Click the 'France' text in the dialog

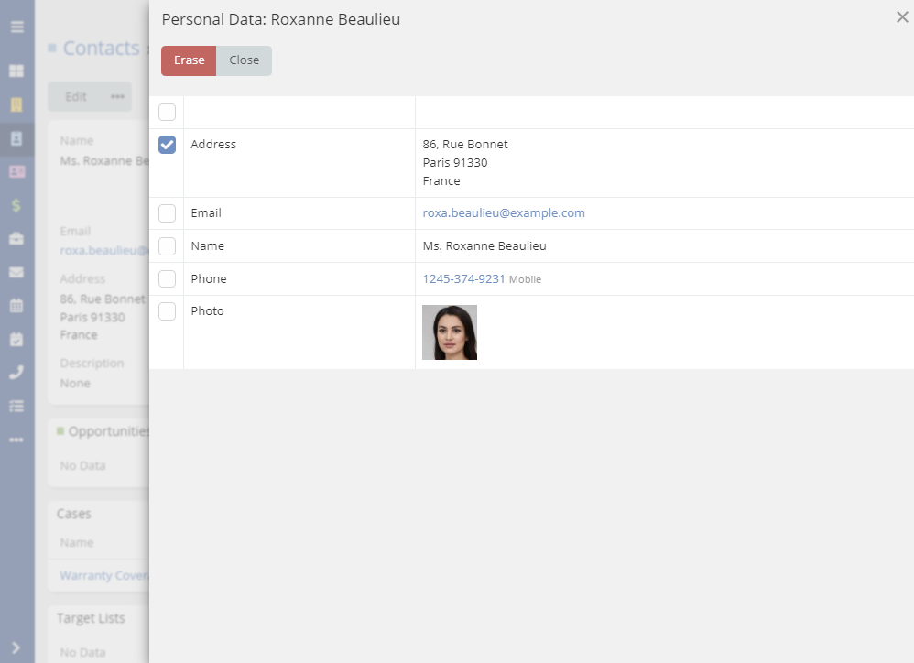[441, 181]
